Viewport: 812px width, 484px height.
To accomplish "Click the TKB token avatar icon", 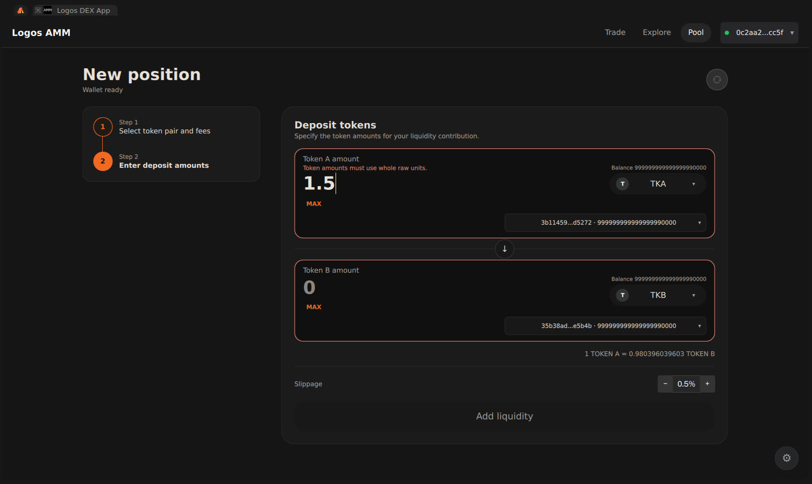I will (x=623, y=295).
